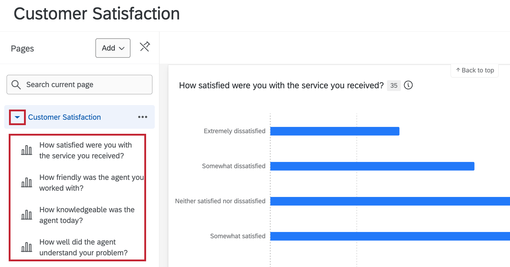Click bar chart icon beside understand problem question

pos(27,247)
